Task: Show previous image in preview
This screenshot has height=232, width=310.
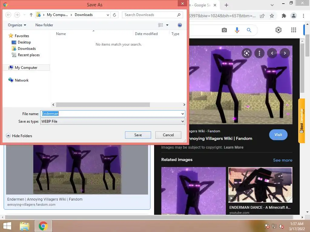Action: click(272, 53)
